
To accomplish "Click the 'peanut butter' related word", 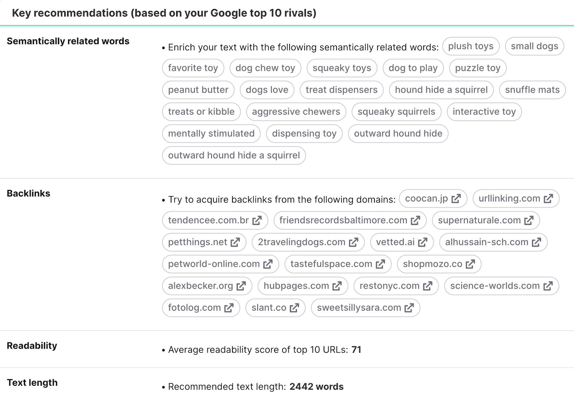I will pos(198,90).
